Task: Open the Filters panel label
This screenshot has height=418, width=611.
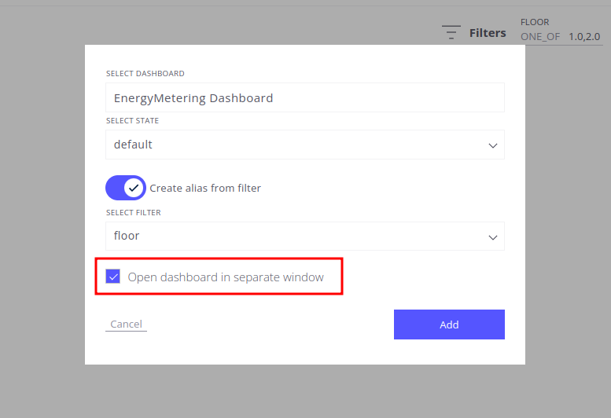Action: tap(488, 33)
